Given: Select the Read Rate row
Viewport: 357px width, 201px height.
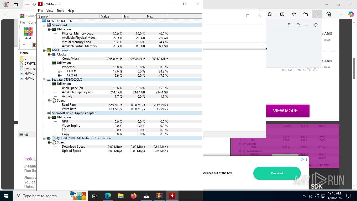Looking at the screenshot, I should point(119,105).
